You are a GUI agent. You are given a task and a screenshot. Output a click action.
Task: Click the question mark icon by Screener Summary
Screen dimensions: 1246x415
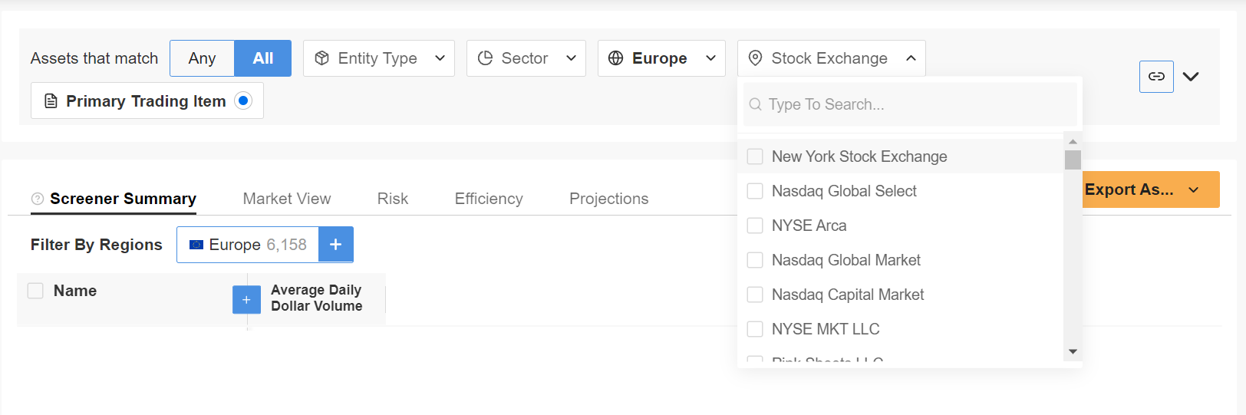[37, 199]
